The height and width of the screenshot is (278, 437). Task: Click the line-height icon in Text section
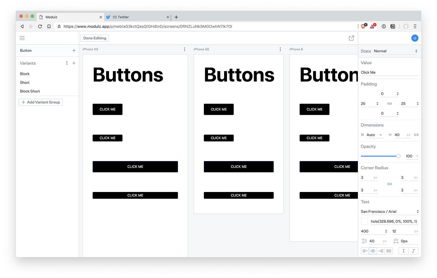pos(364,241)
